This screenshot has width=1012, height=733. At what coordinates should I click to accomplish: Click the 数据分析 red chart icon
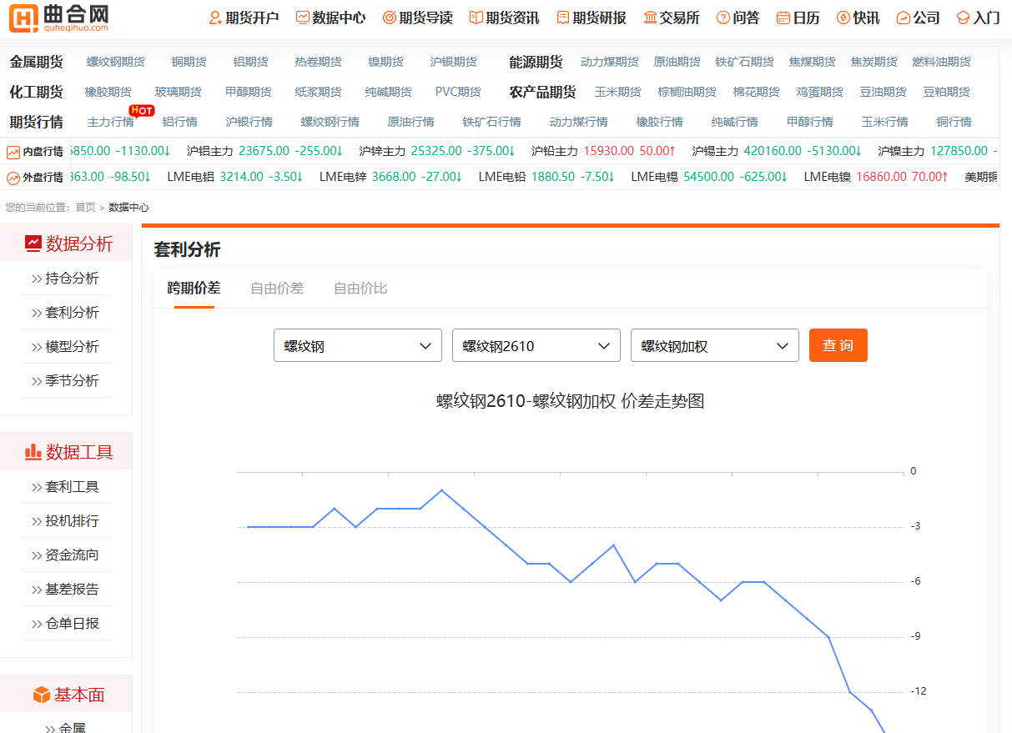33,243
